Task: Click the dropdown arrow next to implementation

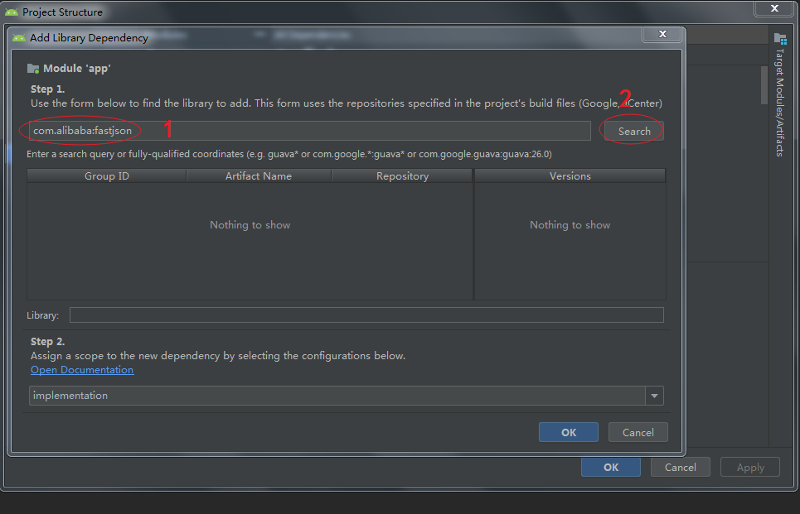Action: pyautogui.click(x=654, y=395)
